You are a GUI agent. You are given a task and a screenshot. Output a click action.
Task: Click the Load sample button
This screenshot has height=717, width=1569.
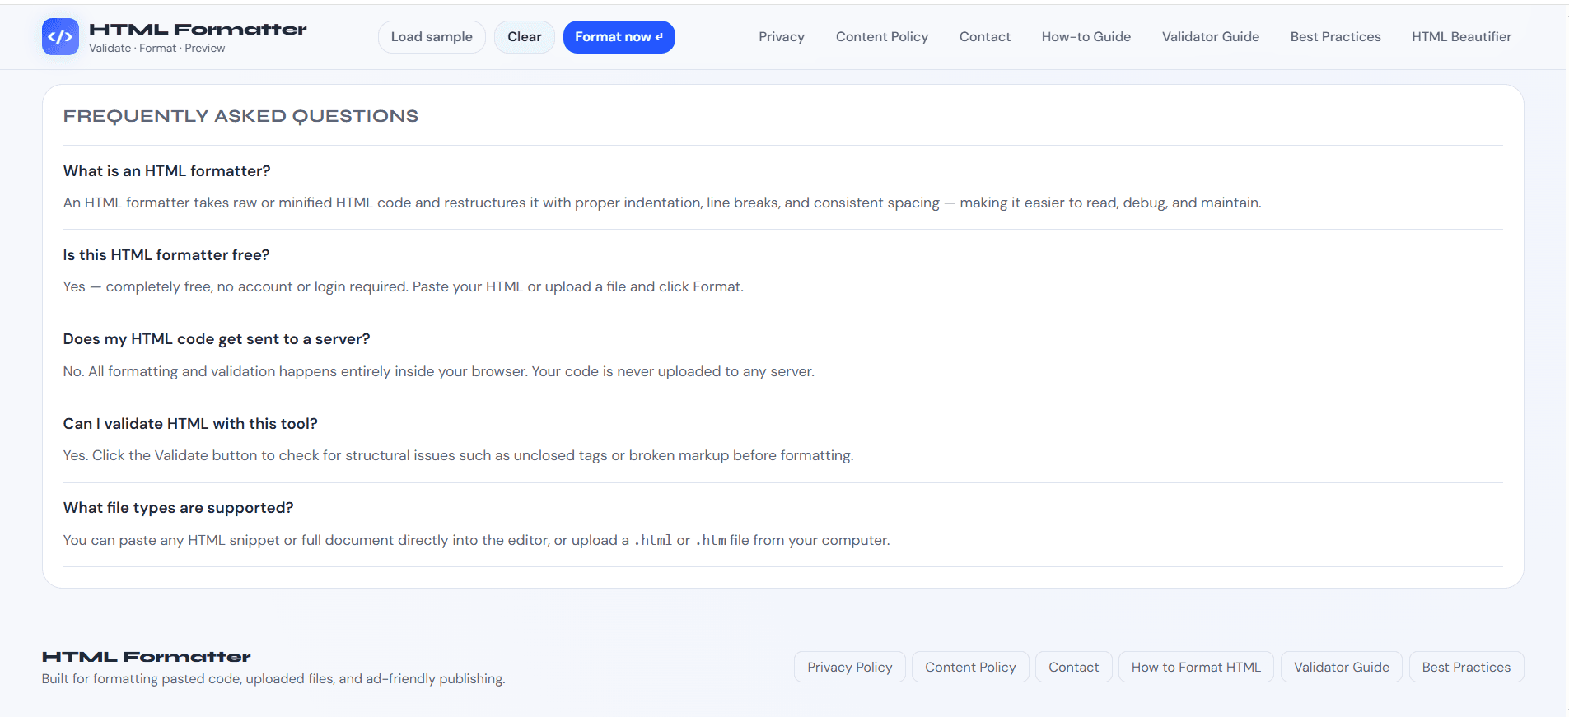pos(432,37)
